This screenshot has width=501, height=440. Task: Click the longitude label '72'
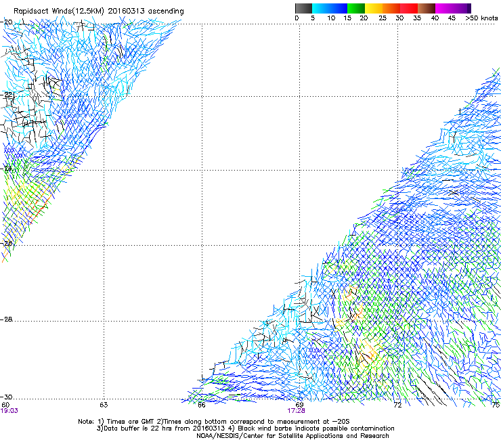click(397, 405)
